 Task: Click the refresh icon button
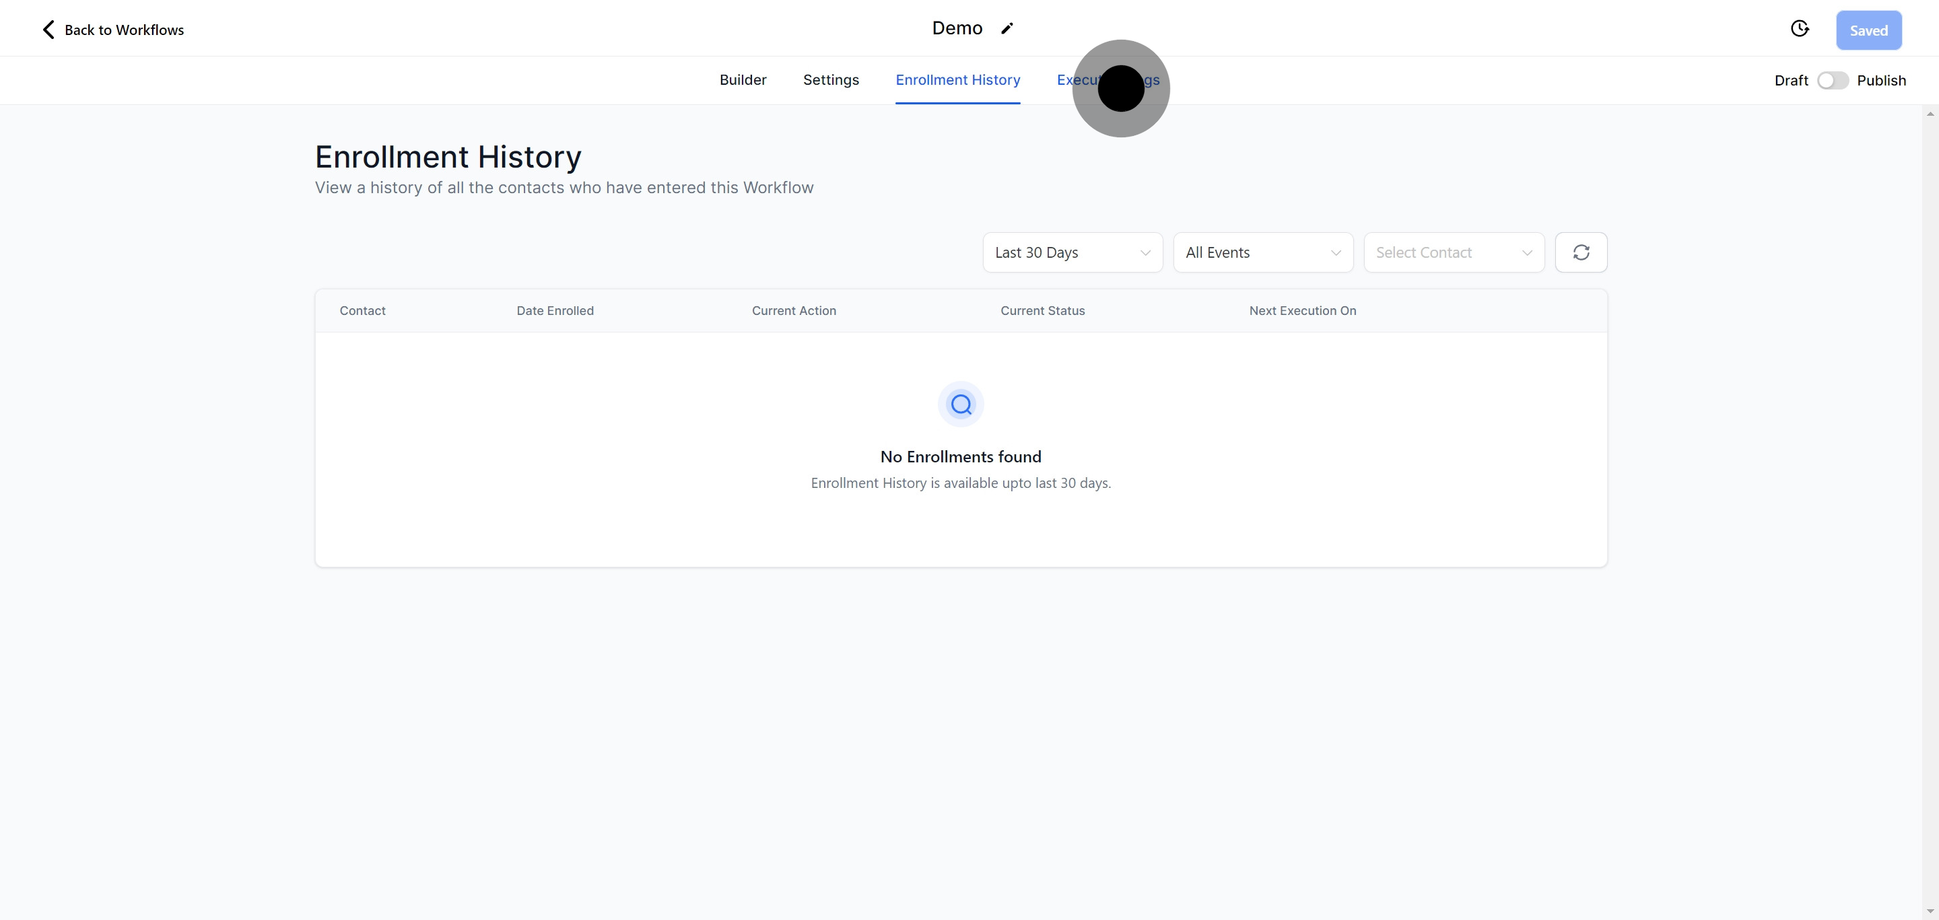click(x=1581, y=253)
